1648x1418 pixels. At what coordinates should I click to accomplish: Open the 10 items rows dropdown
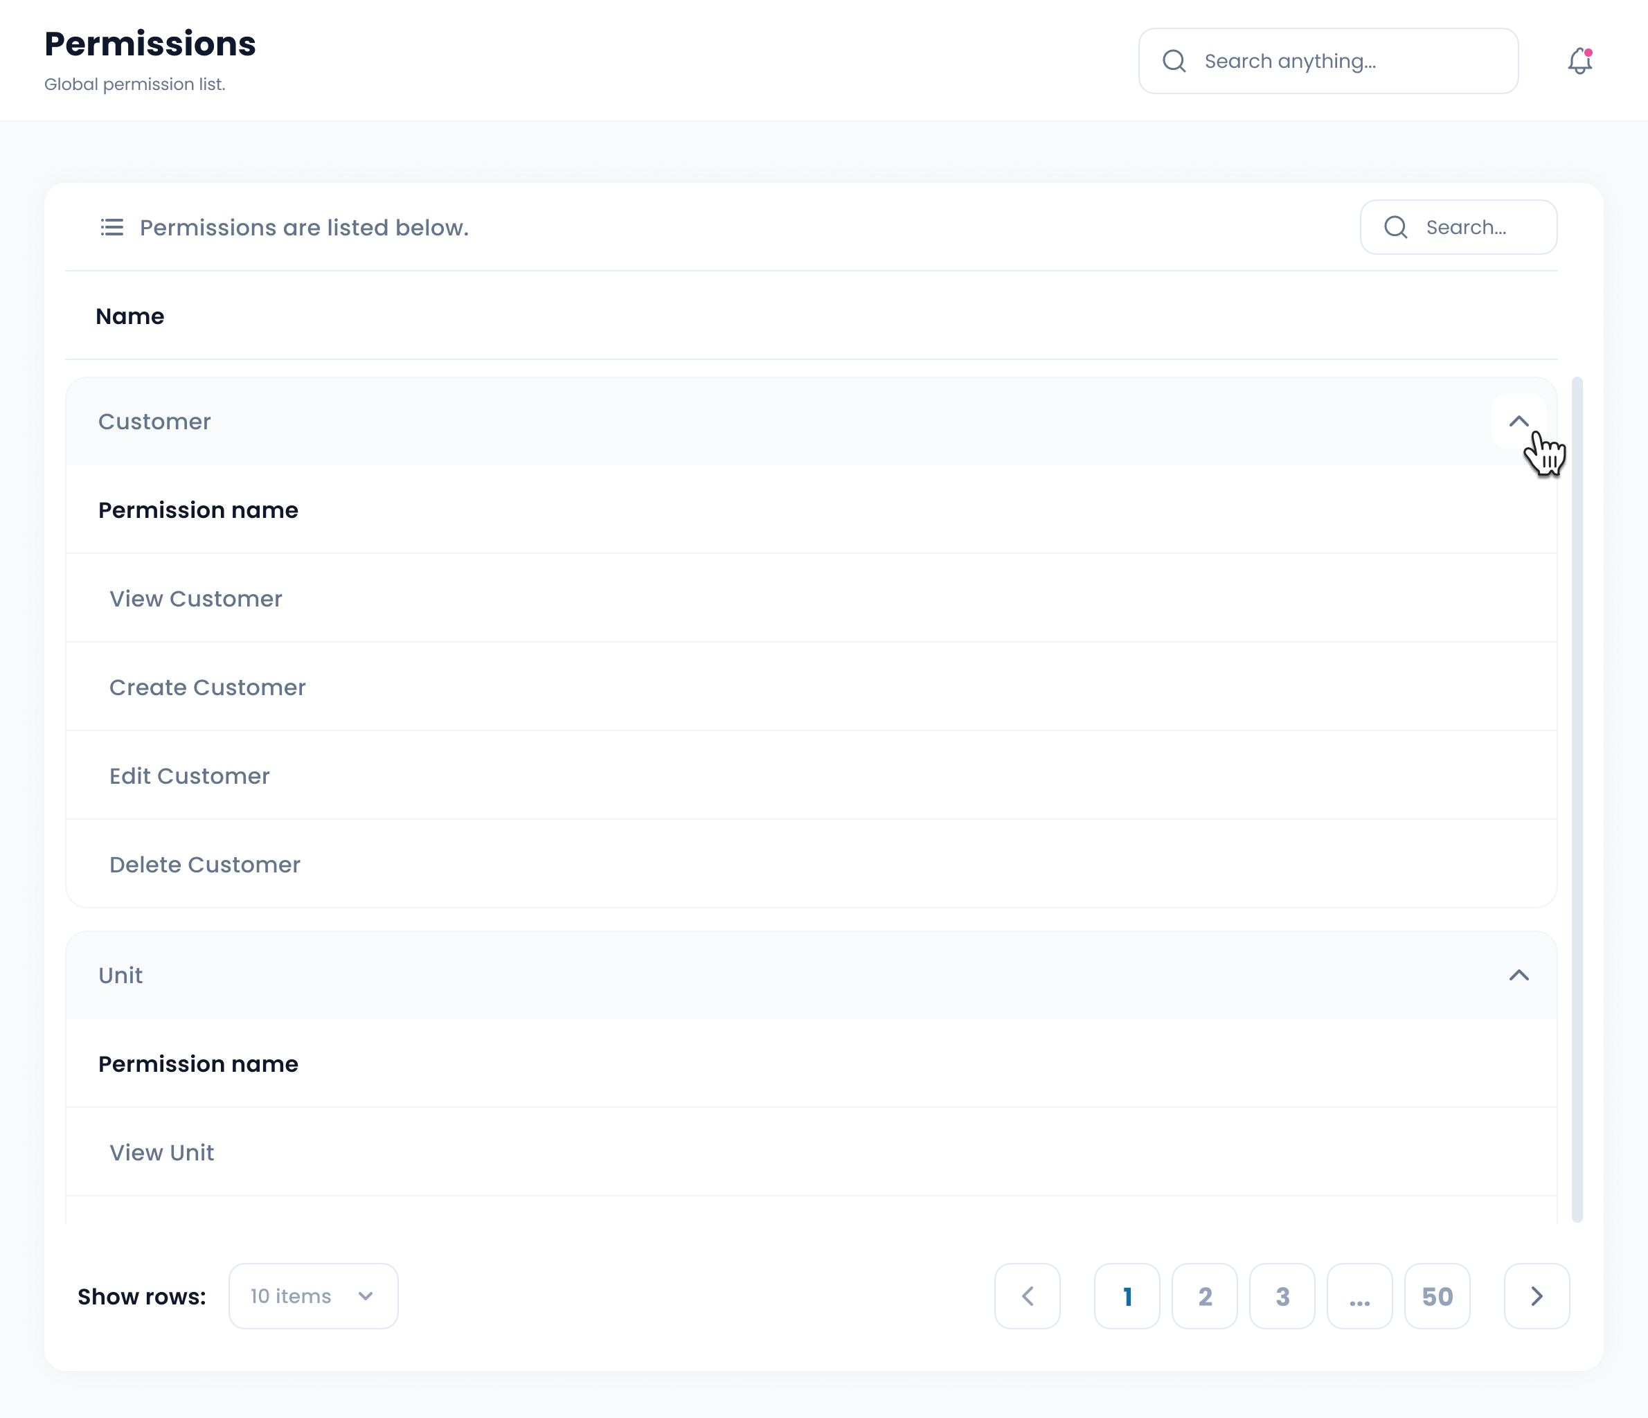point(314,1296)
